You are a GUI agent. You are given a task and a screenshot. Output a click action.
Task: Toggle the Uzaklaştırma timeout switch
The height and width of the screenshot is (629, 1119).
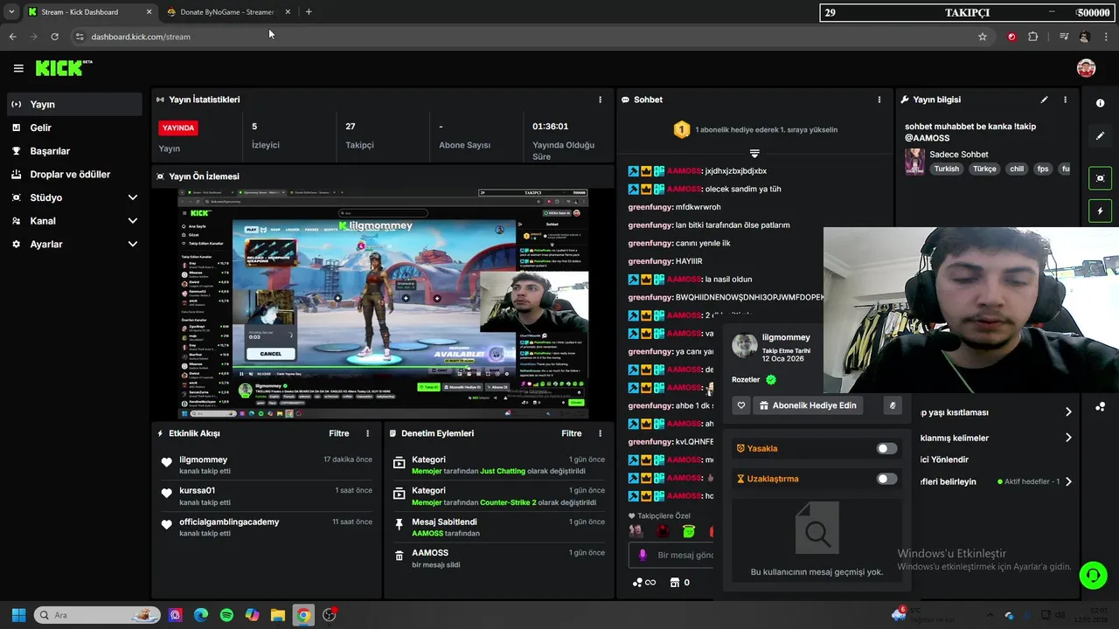[x=886, y=479]
